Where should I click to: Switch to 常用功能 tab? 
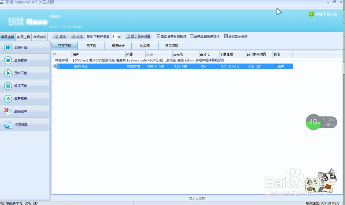click(8, 37)
